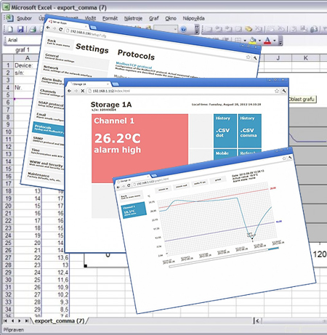Image resolution: width=327 pixels, height=335 pixels.
Task: Open the Nástroje menu
Action: 133,18
